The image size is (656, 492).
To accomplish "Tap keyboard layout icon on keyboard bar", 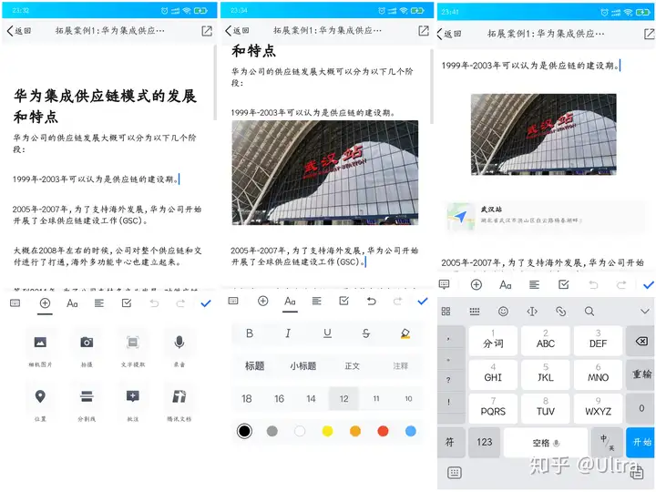I will pyautogui.click(x=475, y=312).
